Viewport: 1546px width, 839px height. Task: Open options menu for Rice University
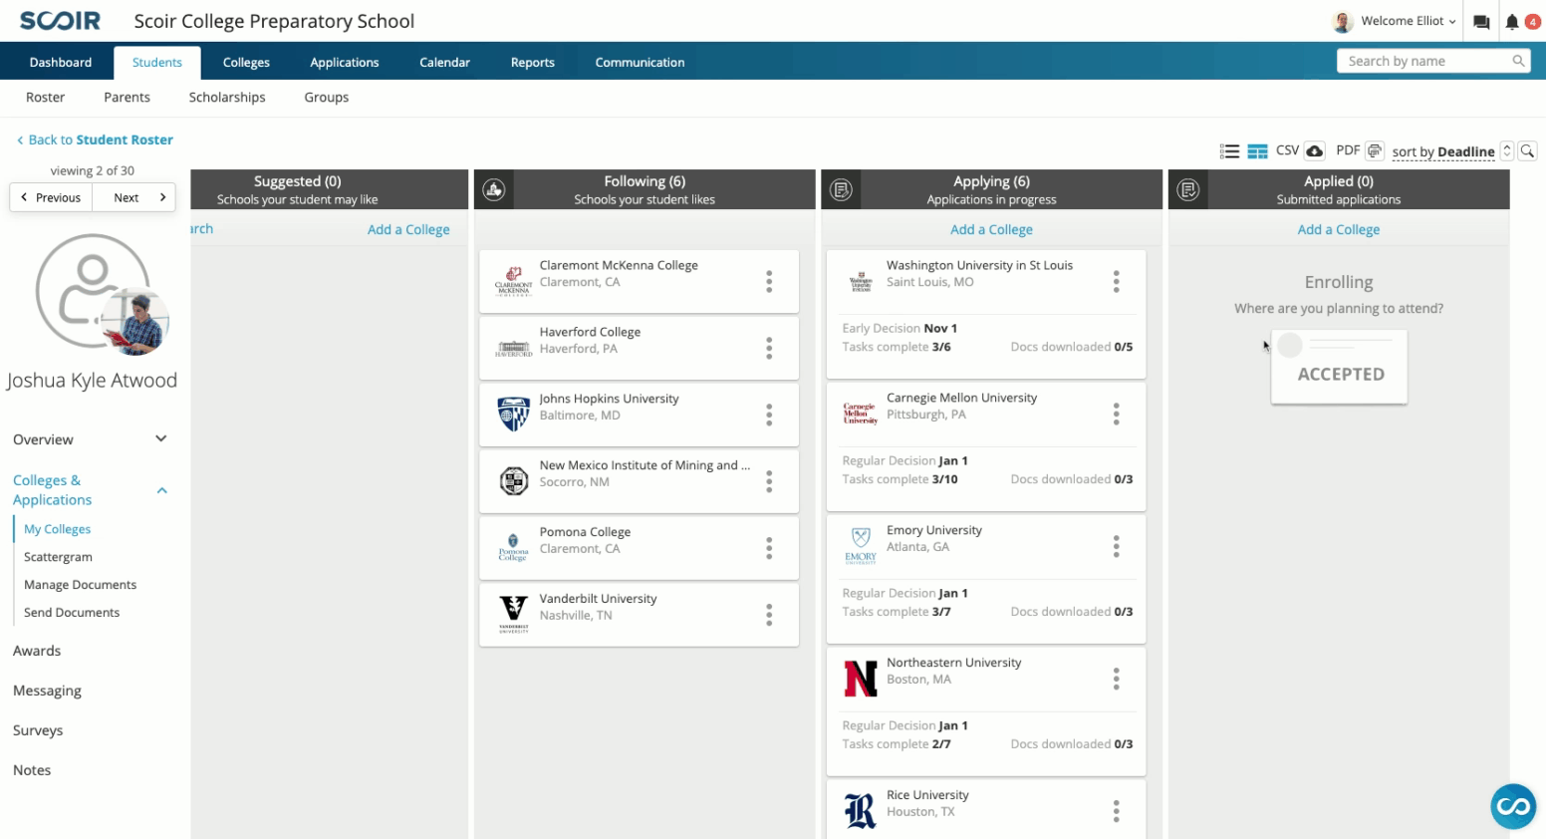(1116, 811)
